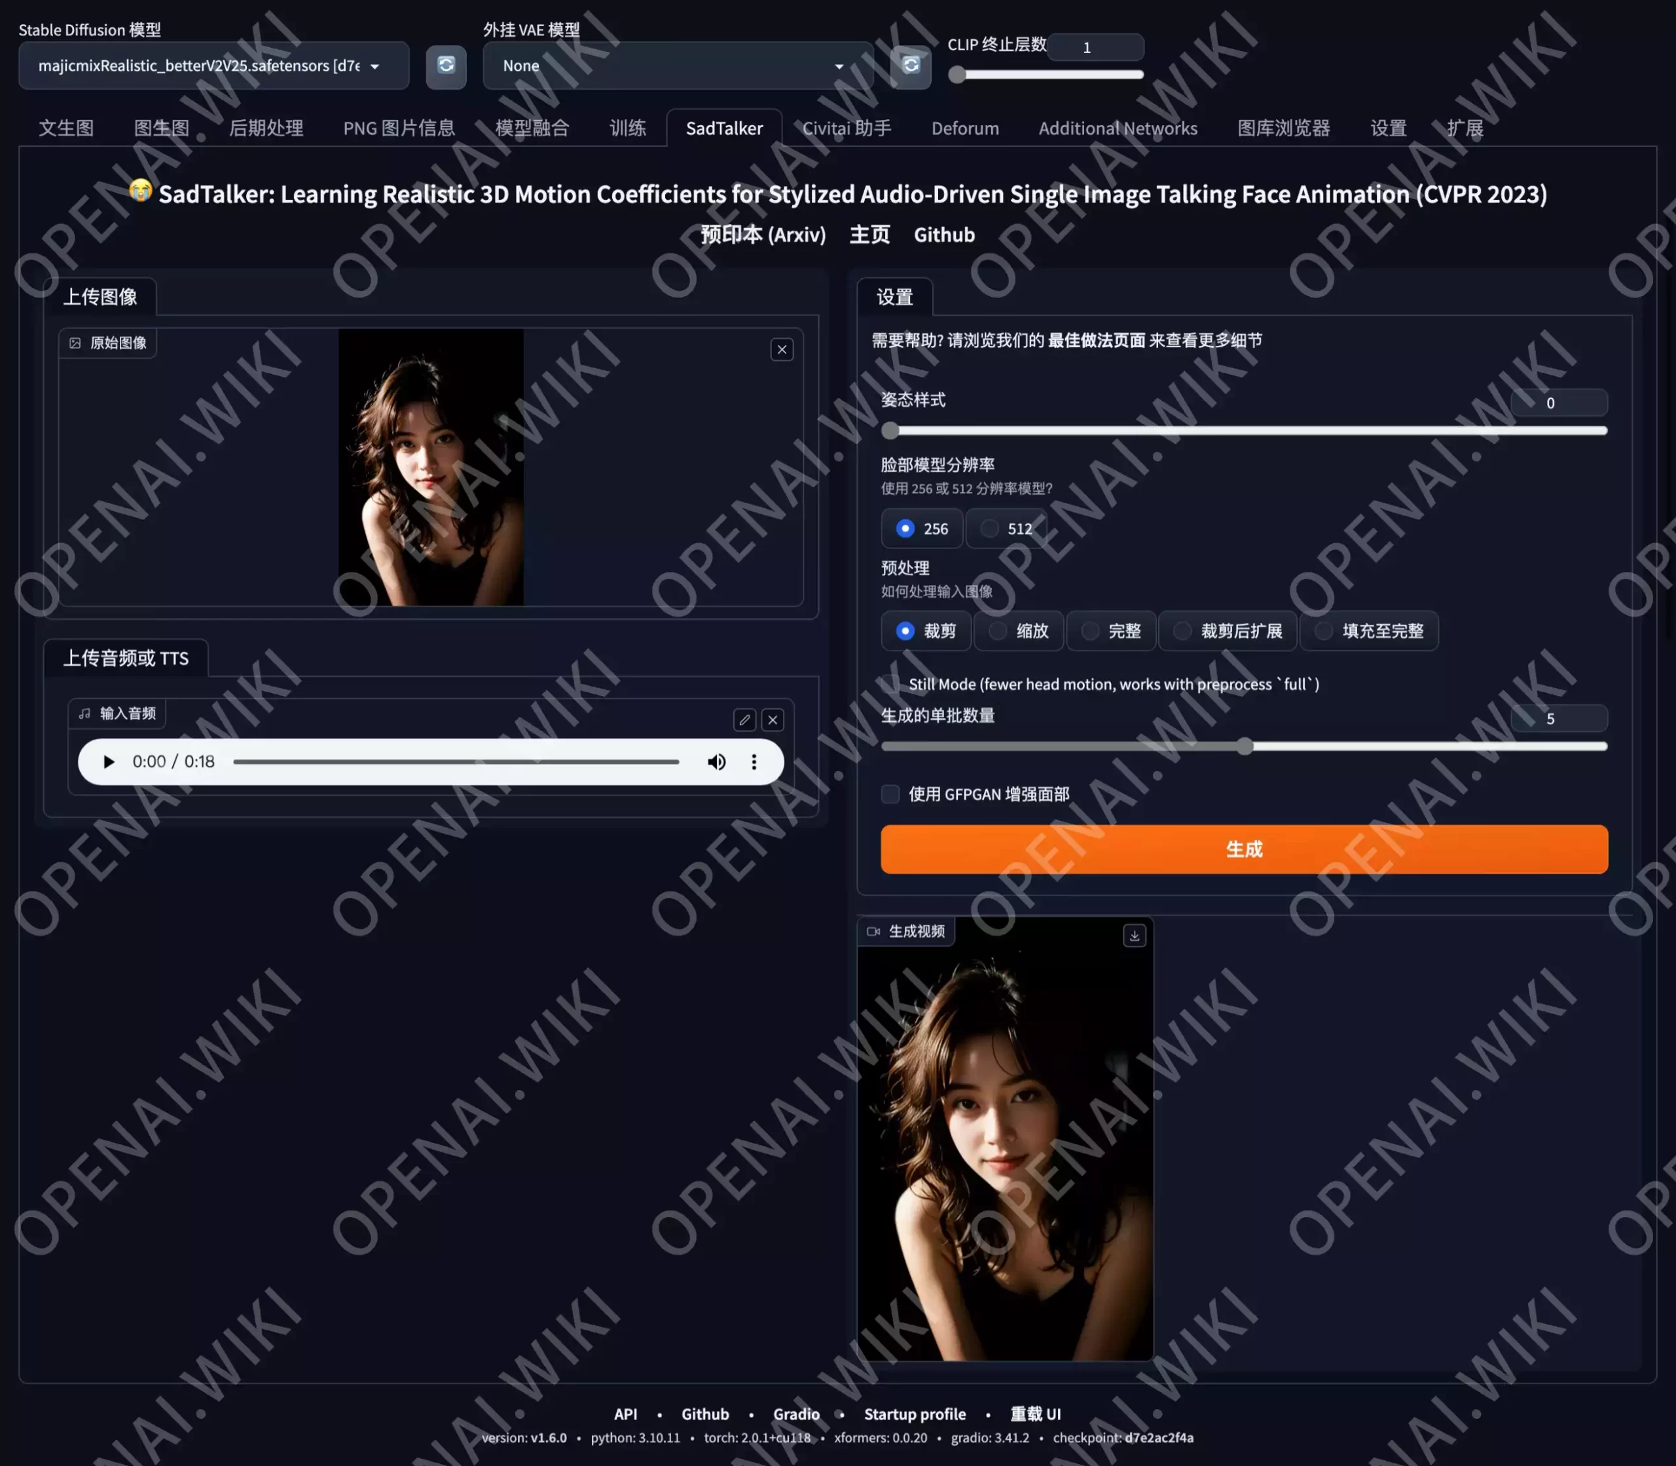
Task: Adjust the CLIP 终止层数 slider
Action: [1046, 75]
